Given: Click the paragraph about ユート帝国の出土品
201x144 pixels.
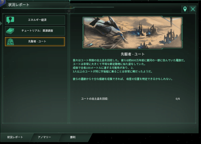Looking at the screenshot, I should click(129, 66).
